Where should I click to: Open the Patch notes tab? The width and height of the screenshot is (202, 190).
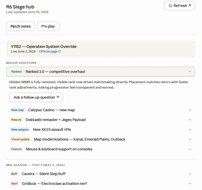[x=21, y=26]
